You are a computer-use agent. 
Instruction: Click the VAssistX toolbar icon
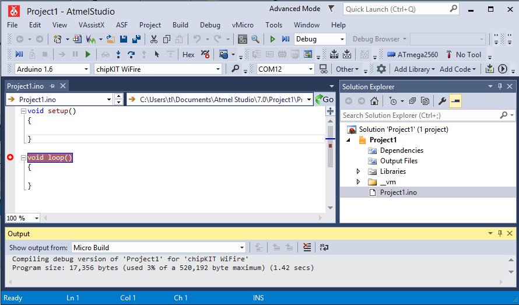(90, 39)
